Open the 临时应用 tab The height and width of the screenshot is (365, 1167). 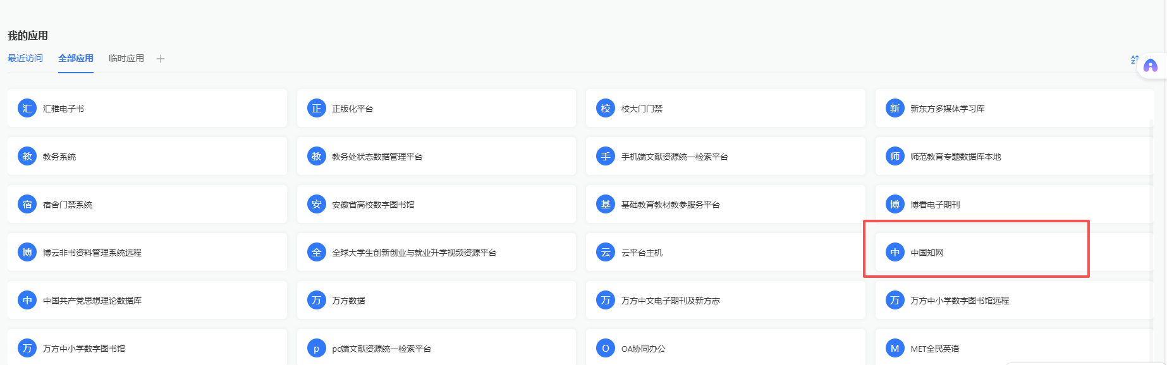126,58
